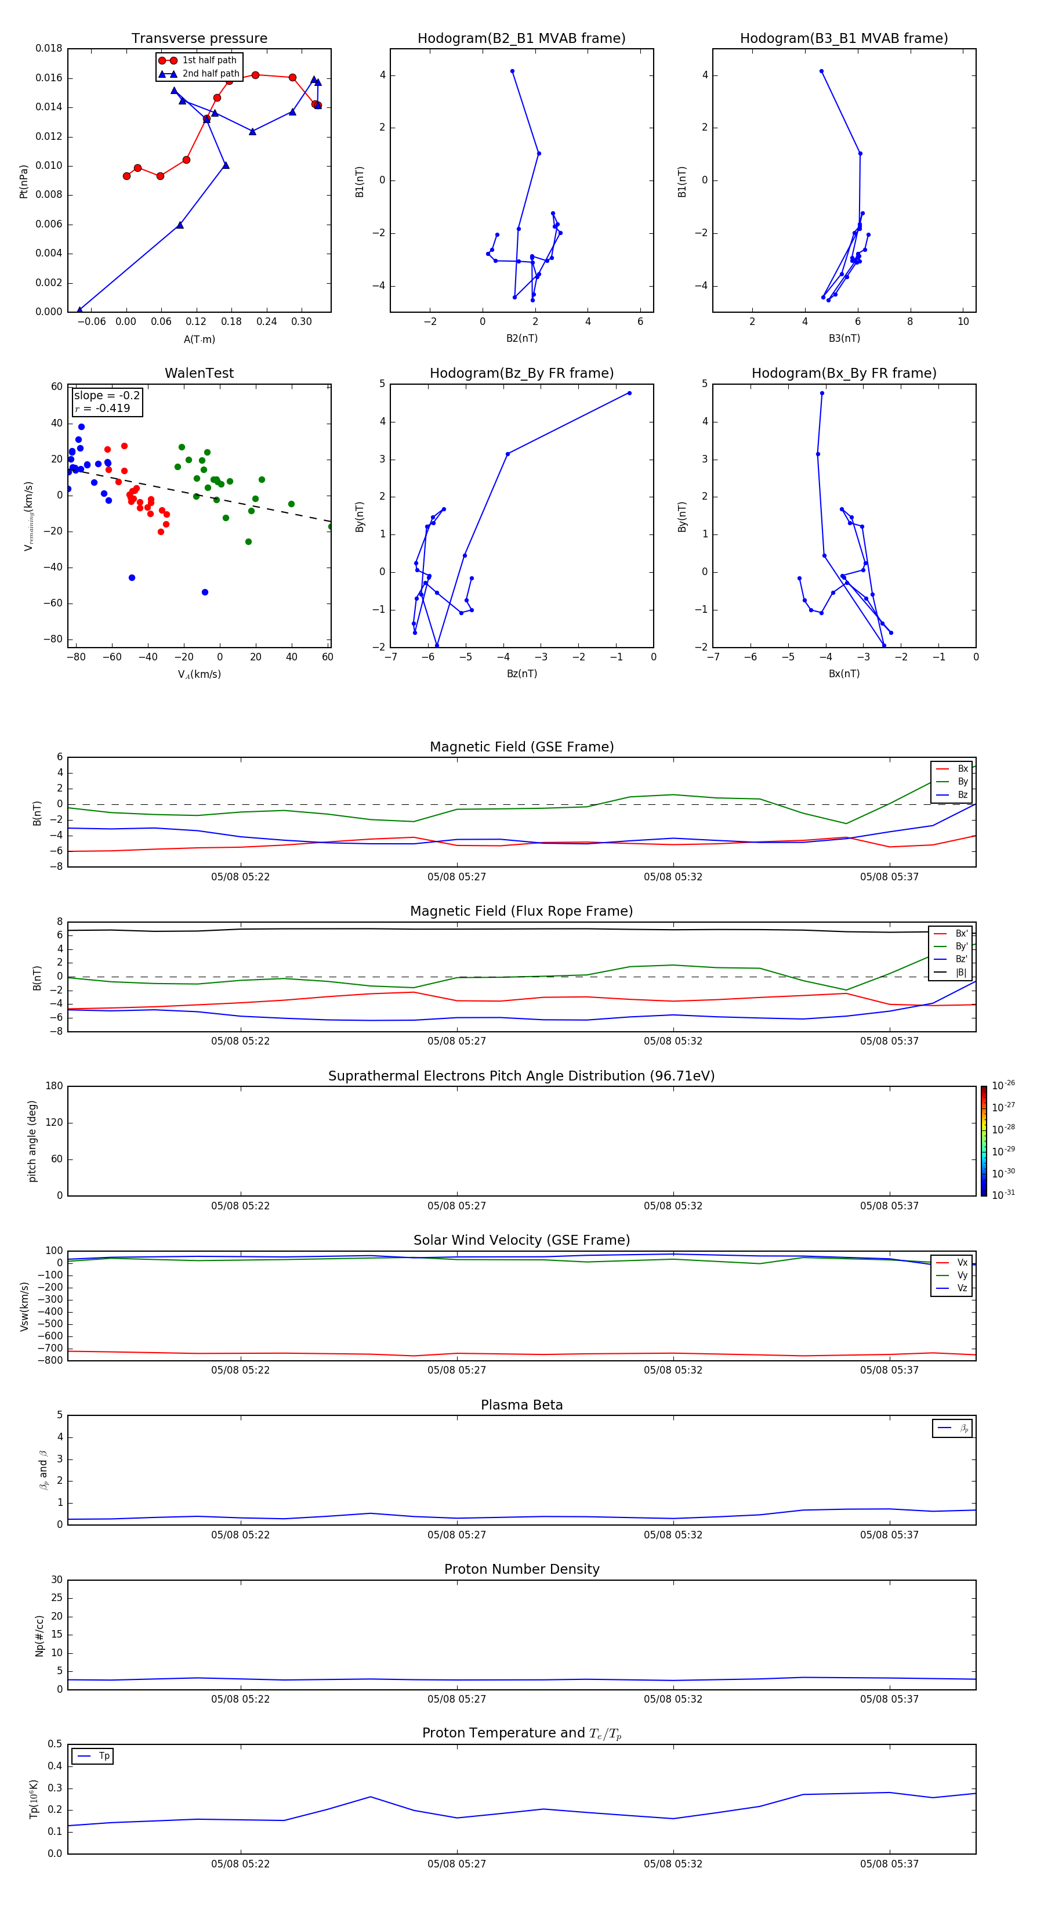Click the "WalenTest" plot title

click(199, 373)
